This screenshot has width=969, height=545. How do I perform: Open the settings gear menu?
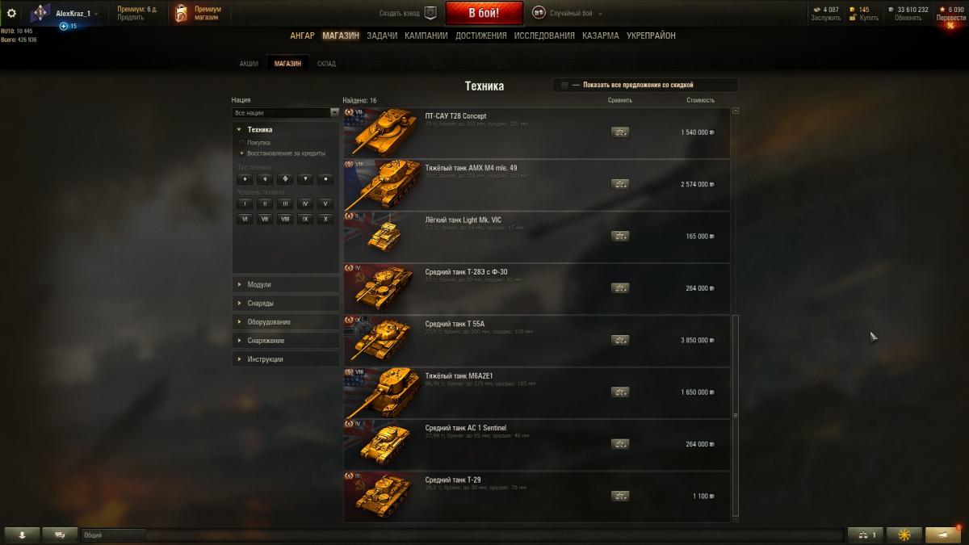pos(11,13)
